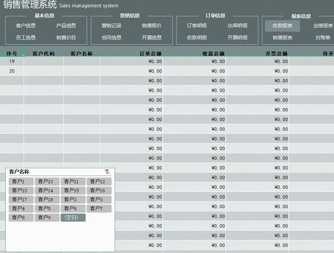This screenshot has height=253, width=334.
Task: Go to 产品信息 section
Action: pyautogui.click(x=66, y=26)
